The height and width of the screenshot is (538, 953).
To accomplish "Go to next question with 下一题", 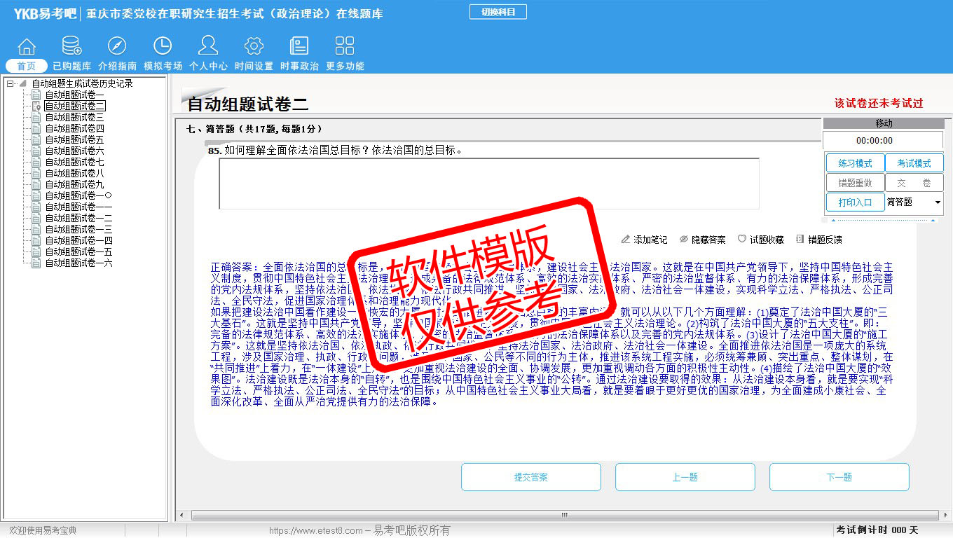I will (x=839, y=477).
